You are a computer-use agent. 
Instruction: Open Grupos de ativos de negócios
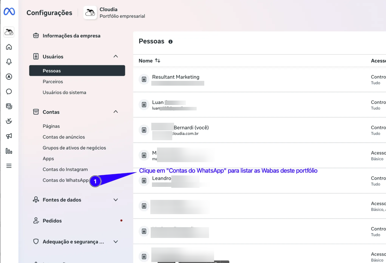click(75, 148)
